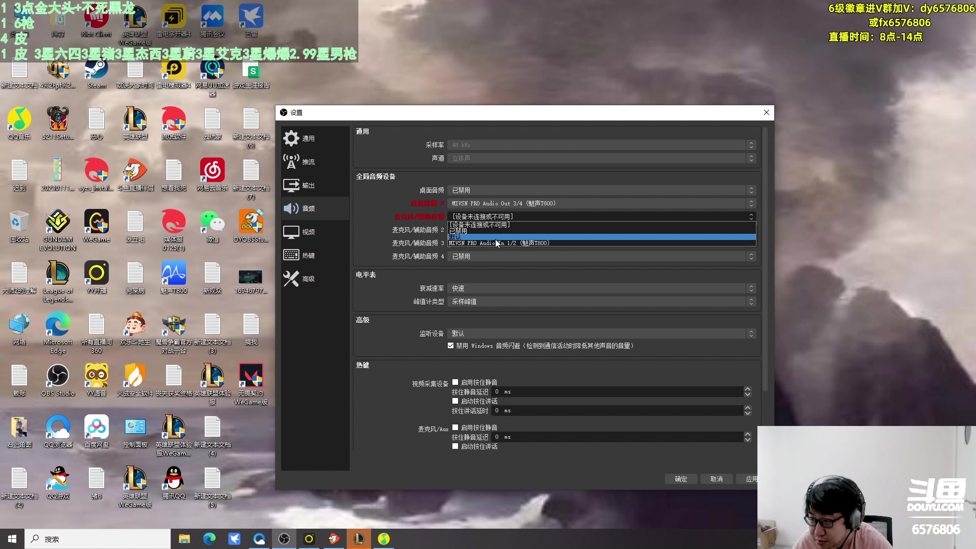Switch to the 视频 settings tab

click(315, 232)
